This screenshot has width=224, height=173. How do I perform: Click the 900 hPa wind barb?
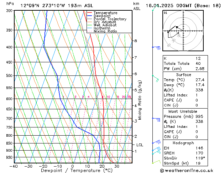156,149
